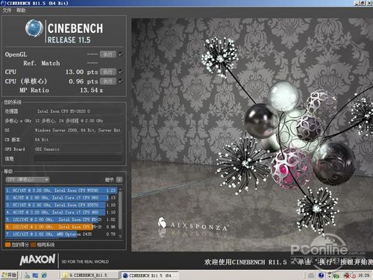The width and height of the screenshot is (373, 280).
Task: Click the OS value Windows Server 2008
Action: [78, 130]
